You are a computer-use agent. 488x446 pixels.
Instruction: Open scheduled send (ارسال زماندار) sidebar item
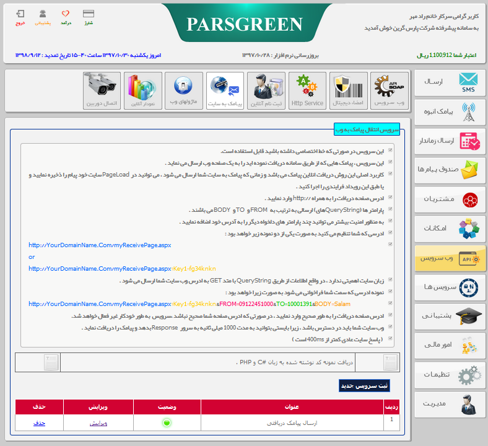click(x=450, y=141)
